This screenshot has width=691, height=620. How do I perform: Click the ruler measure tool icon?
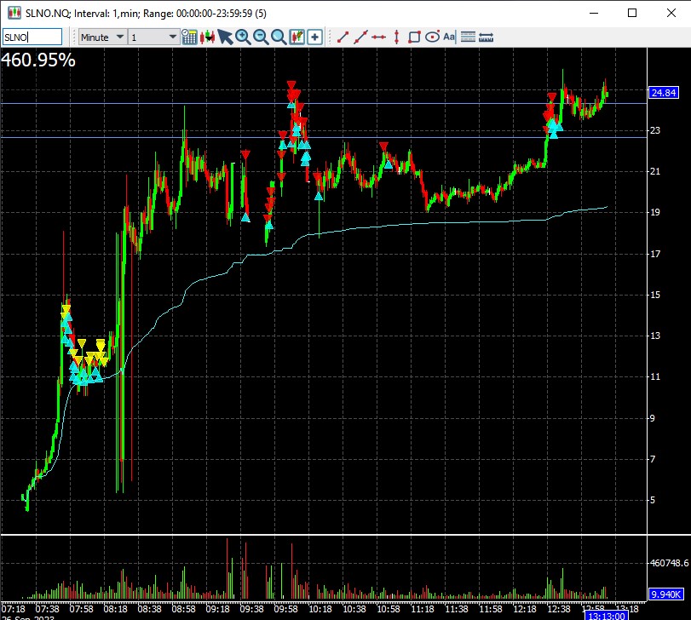coord(486,37)
